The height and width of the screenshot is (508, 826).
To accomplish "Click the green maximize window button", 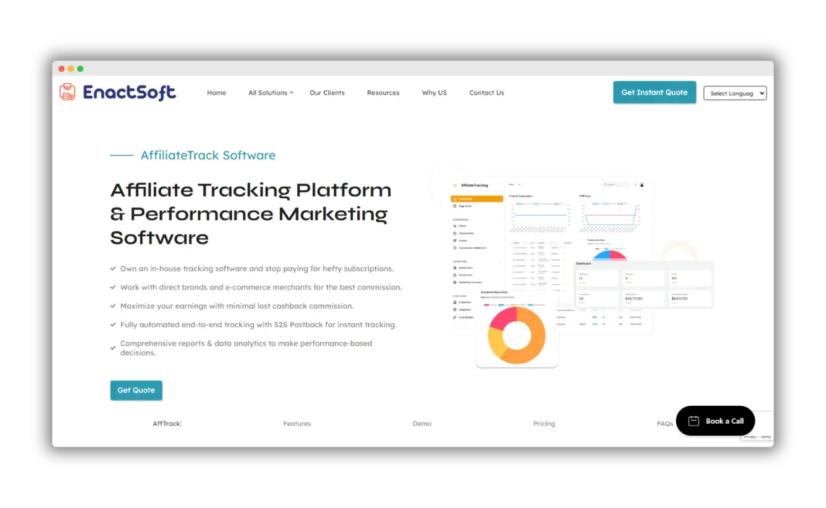I will 81,69.
